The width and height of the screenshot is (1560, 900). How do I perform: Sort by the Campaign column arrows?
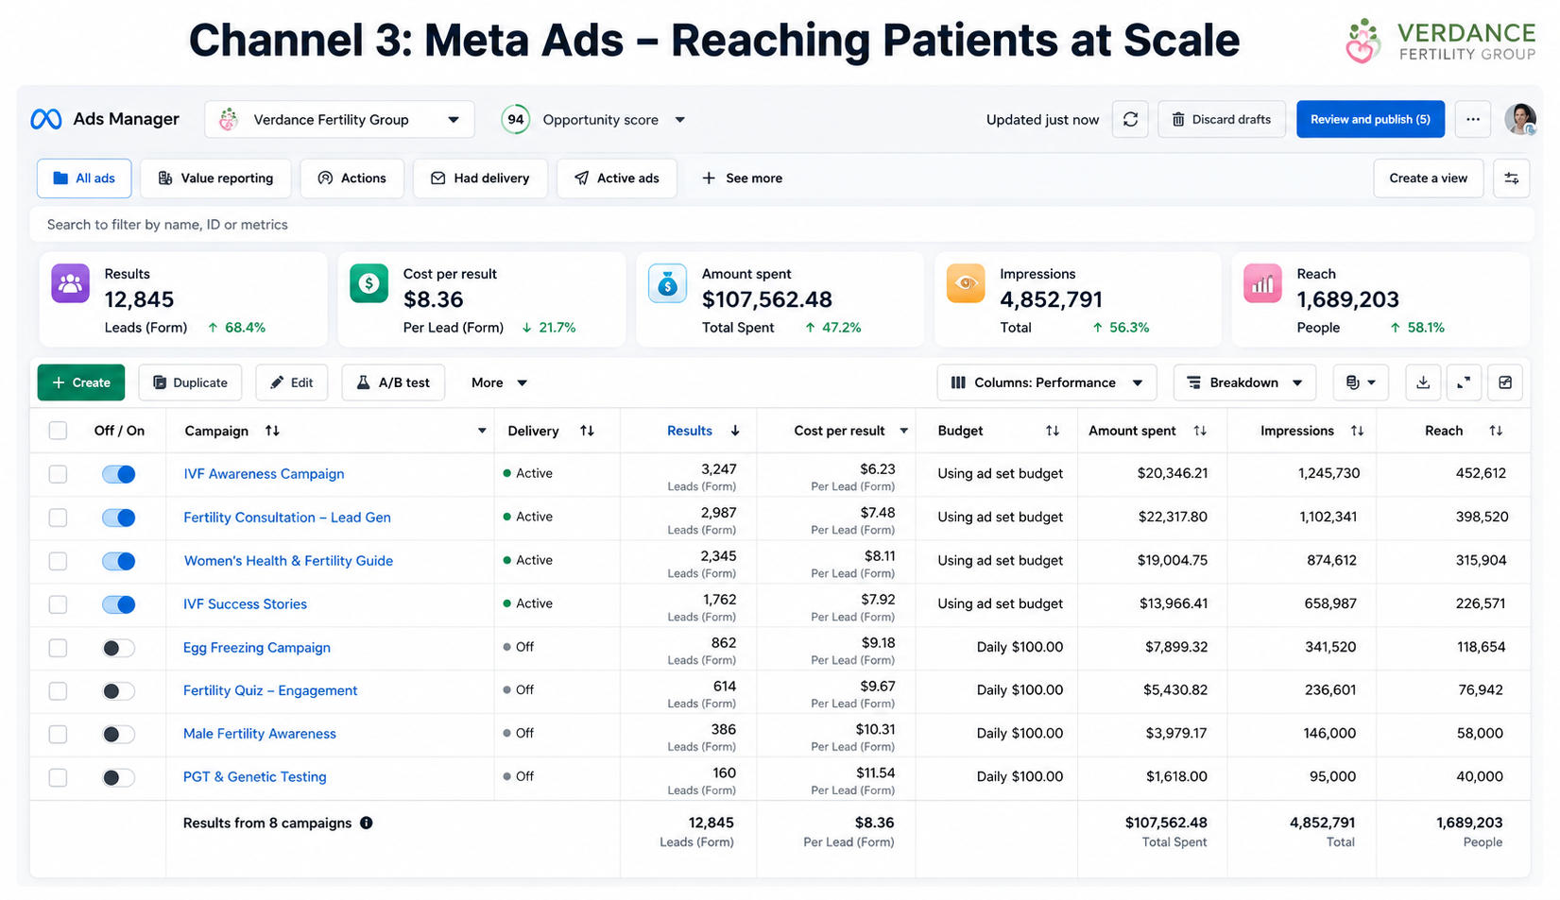[x=272, y=431]
